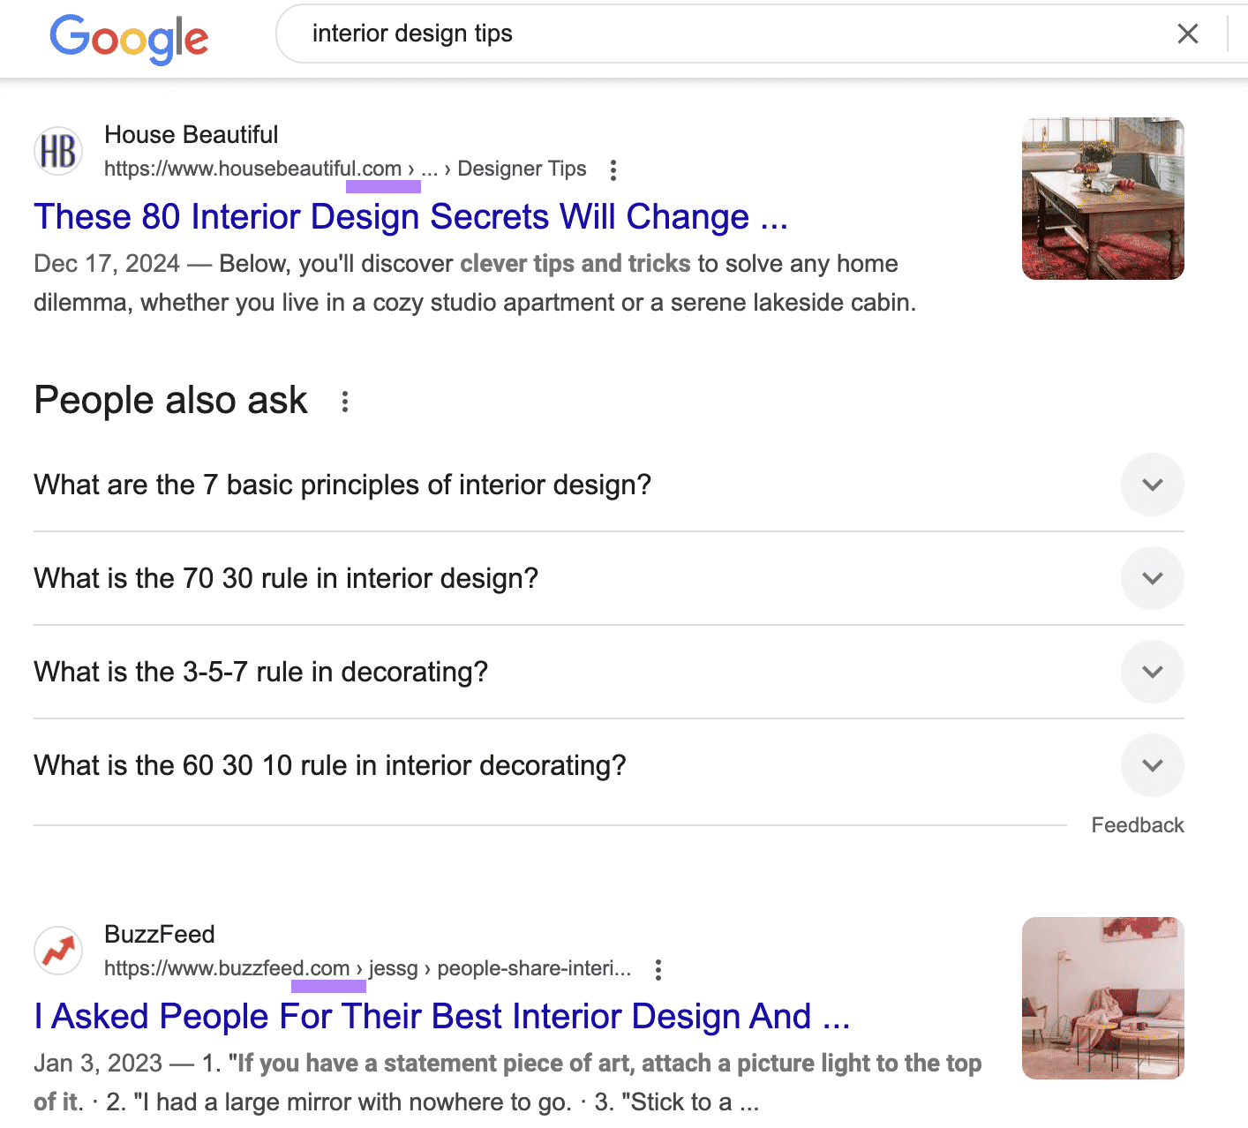Expand the 3-5-7 rule question
1248x1128 pixels.
(1152, 672)
